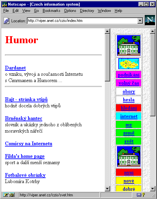This screenshot has width=157, height=199.
Task: Open the Bookmarks menu
Action: tap(52, 11)
